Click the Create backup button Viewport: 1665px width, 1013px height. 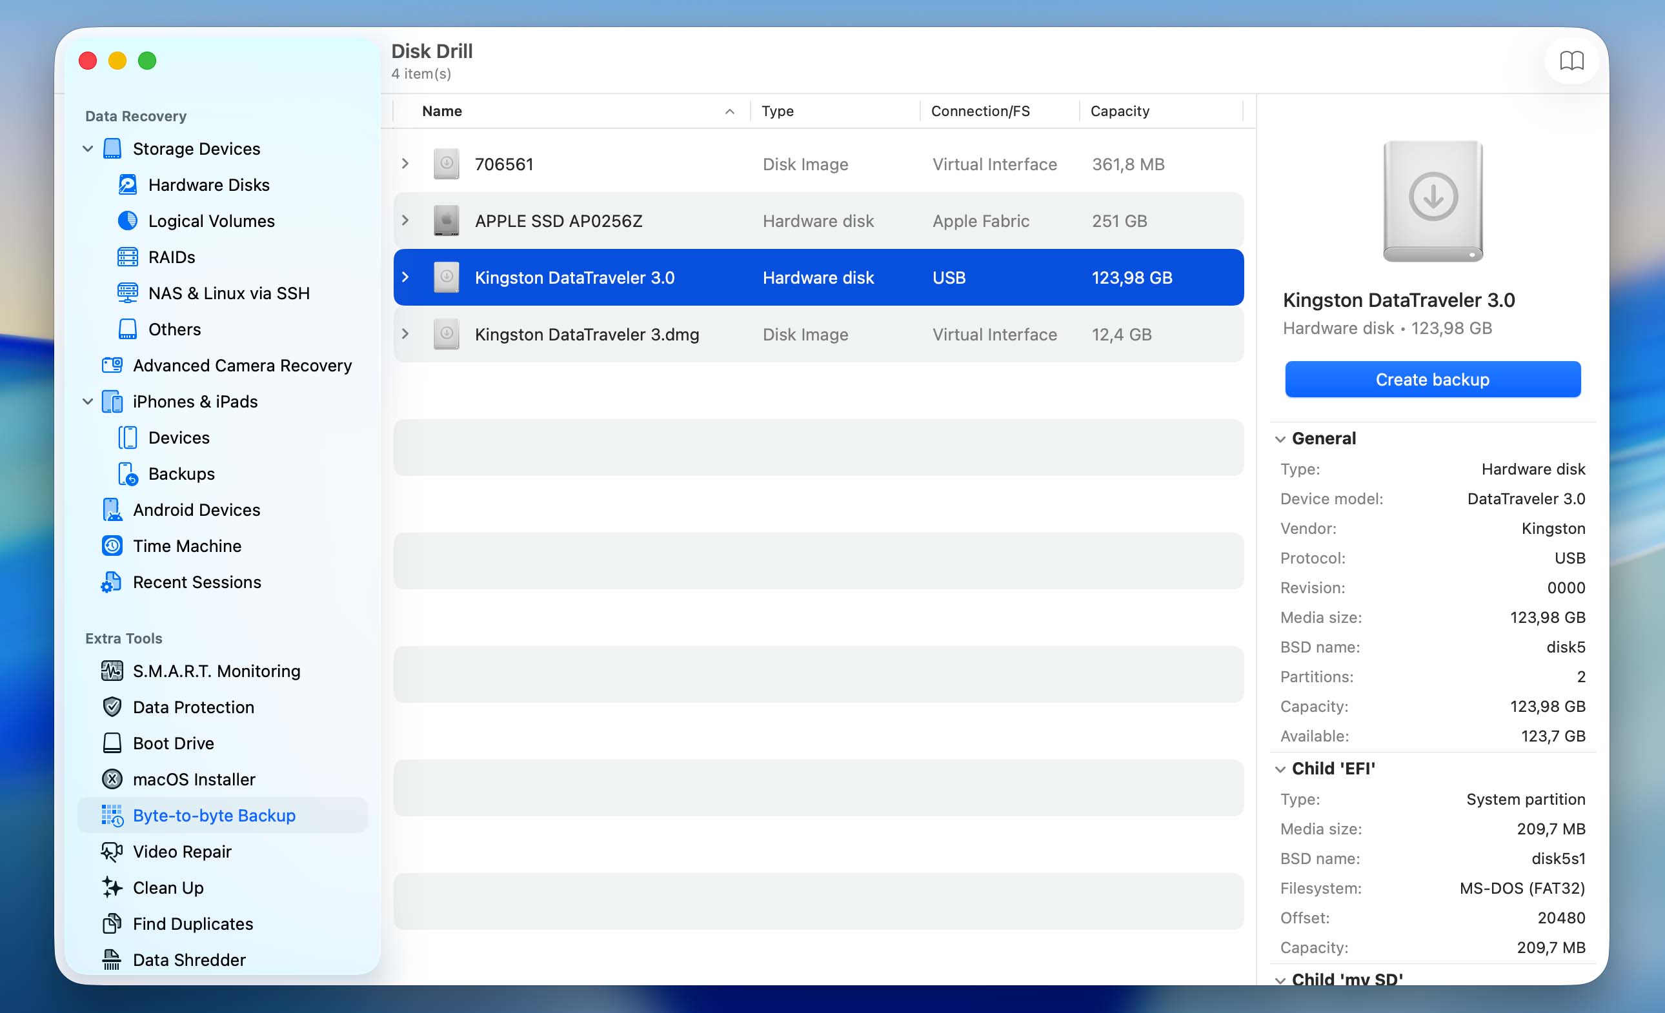(1433, 380)
